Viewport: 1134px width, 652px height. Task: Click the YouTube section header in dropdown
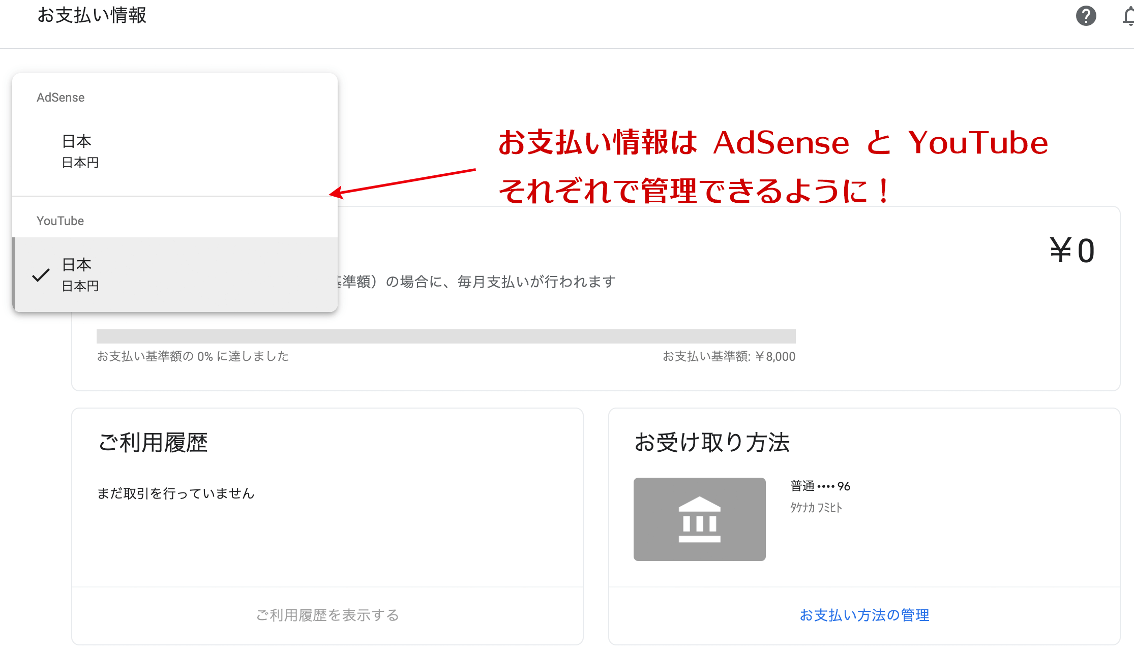pos(60,221)
